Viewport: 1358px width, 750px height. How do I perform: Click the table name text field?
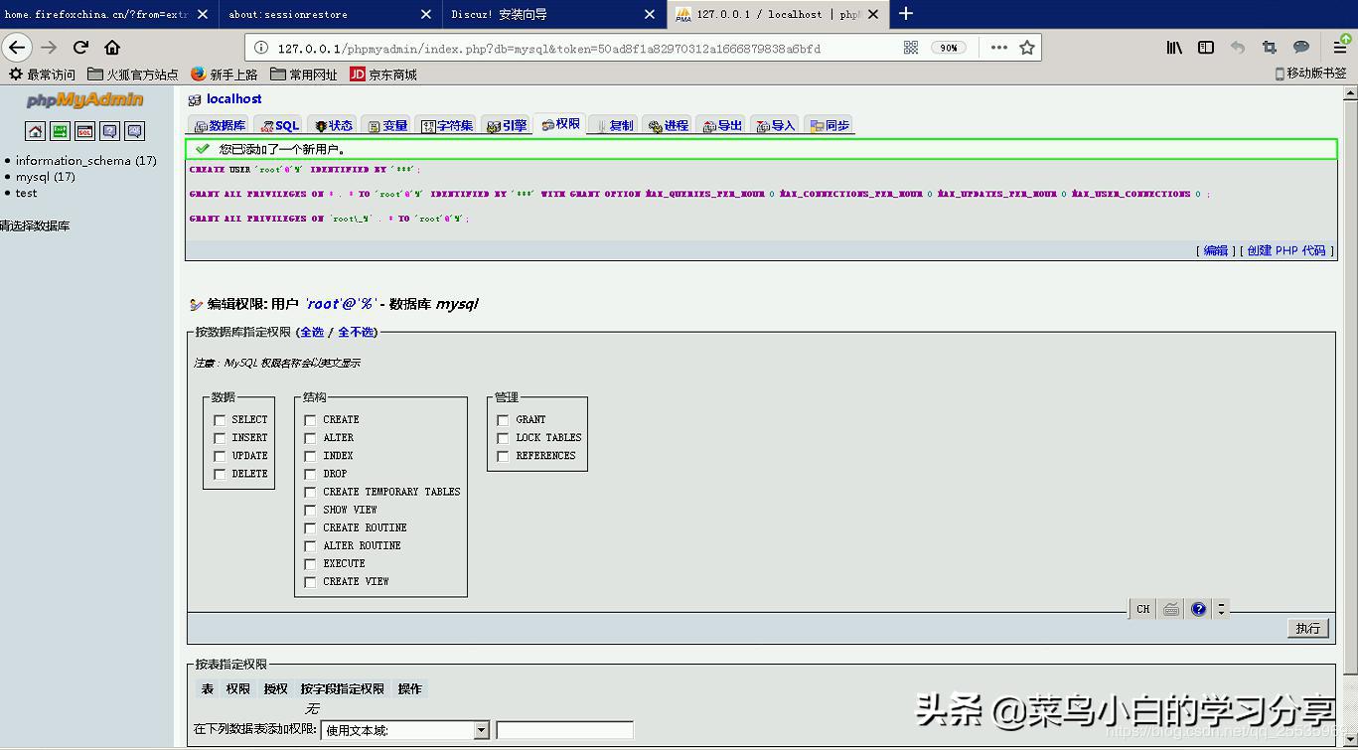[x=564, y=730]
